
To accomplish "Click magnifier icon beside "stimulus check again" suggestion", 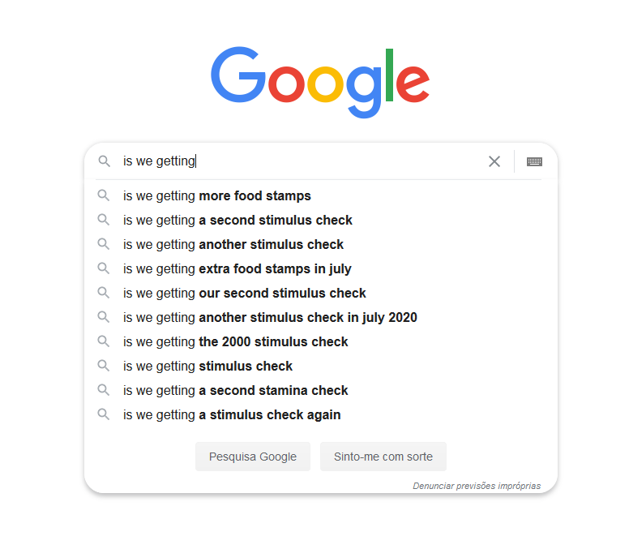I will pos(104,414).
